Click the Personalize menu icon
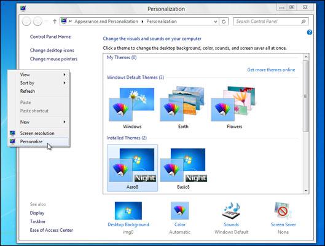This screenshot has width=325, height=246. (x=12, y=141)
